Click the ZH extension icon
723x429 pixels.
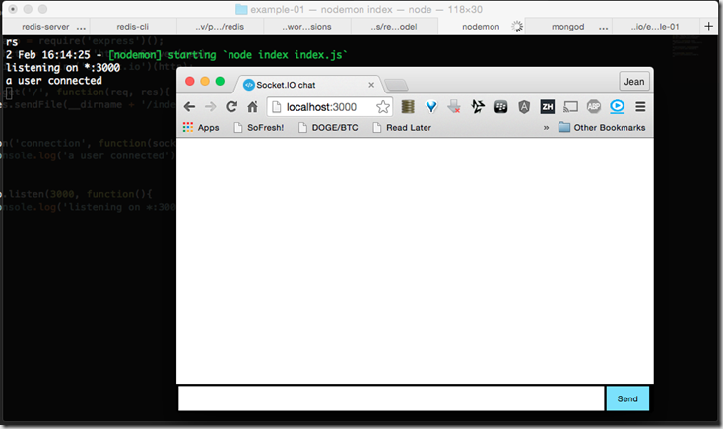548,107
